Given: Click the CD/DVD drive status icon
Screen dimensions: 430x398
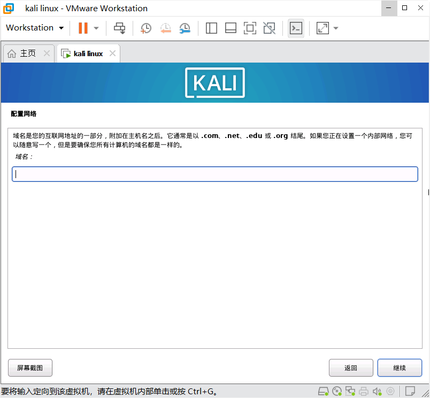Looking at the screenshot, I should click(x=337, y=391).
